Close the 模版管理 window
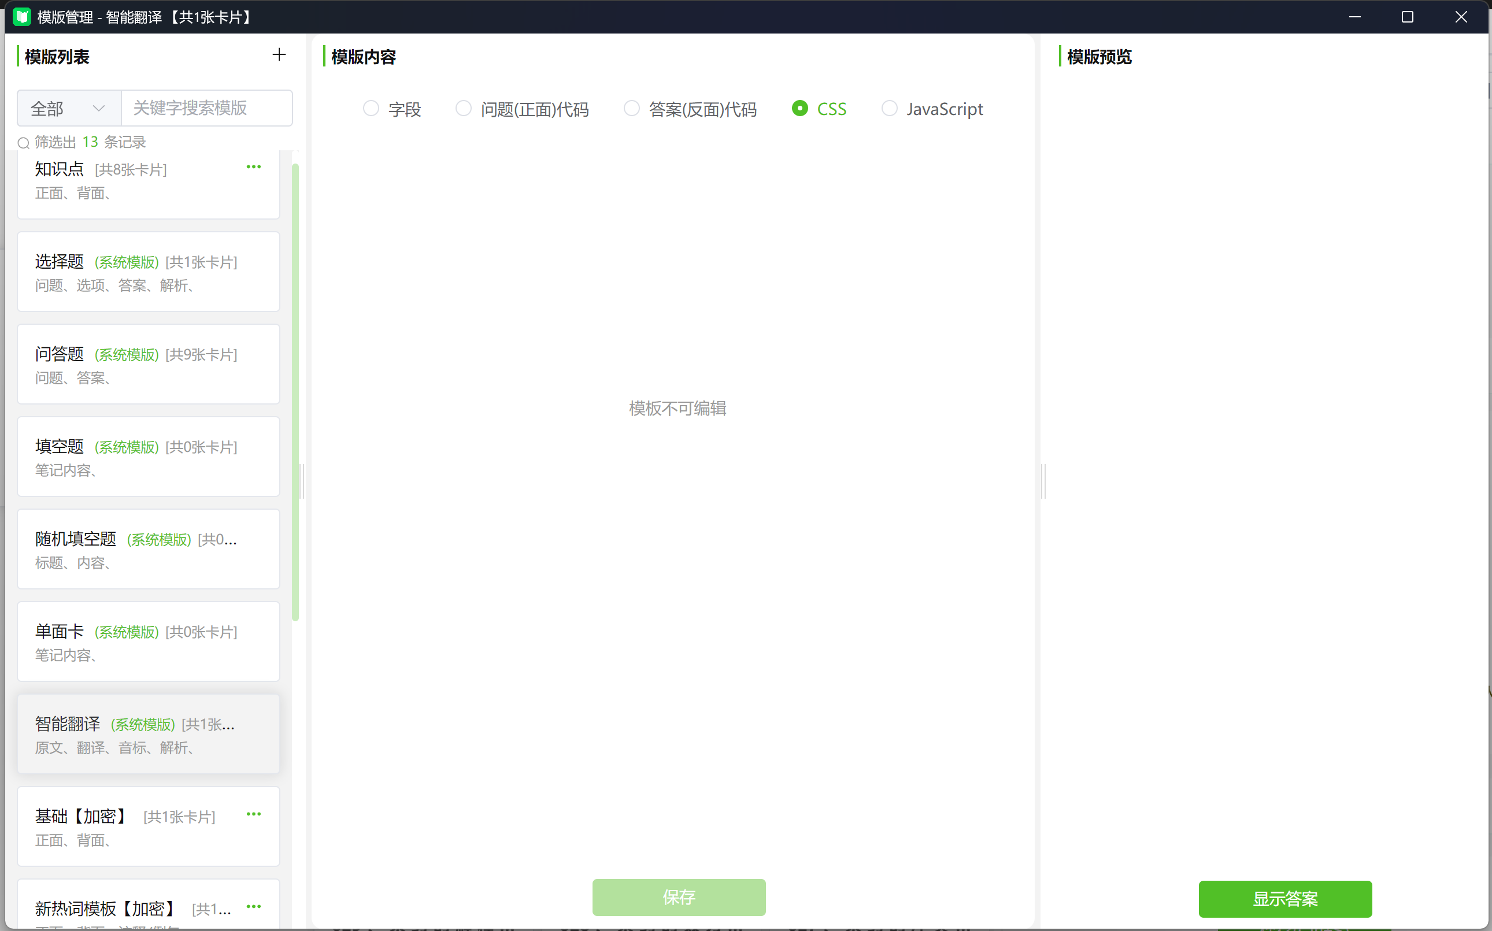This screenshot has height=931, width=1492. pos(1461,17)
